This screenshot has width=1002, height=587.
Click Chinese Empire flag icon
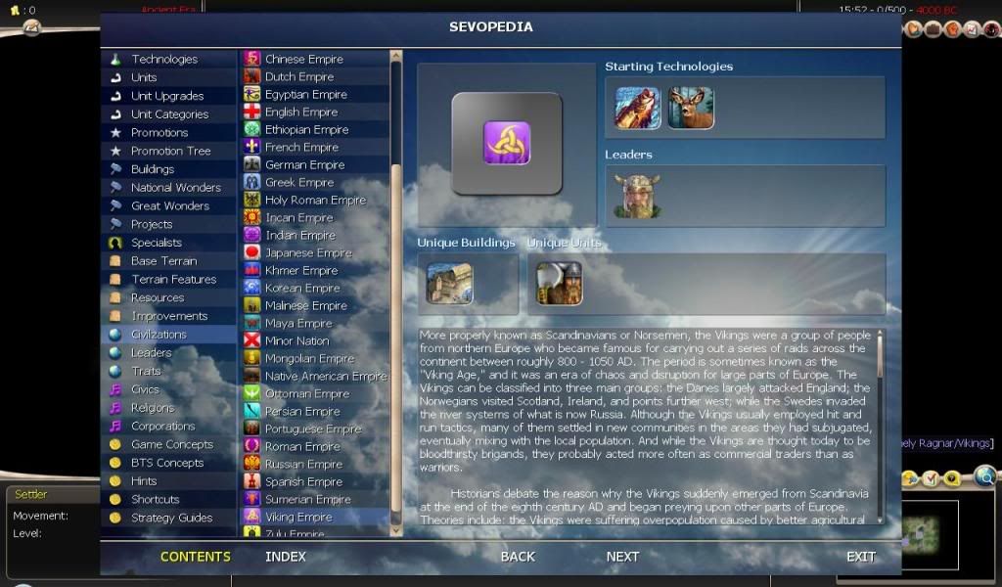(251, 59)
